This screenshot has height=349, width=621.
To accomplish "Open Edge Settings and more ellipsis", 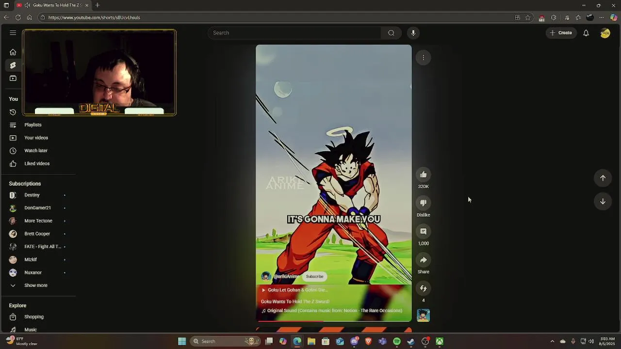I will coord(602,17).
